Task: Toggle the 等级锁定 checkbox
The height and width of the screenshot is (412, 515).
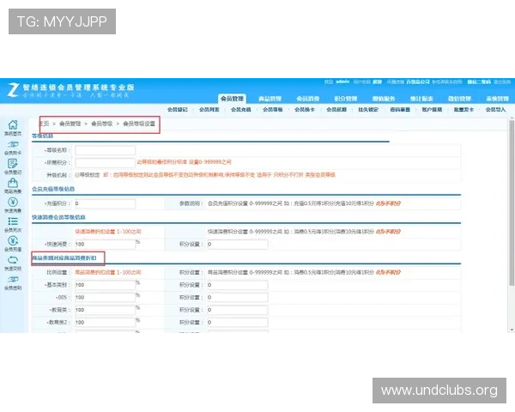Action: pyautogui.click(x=77, y=175)
